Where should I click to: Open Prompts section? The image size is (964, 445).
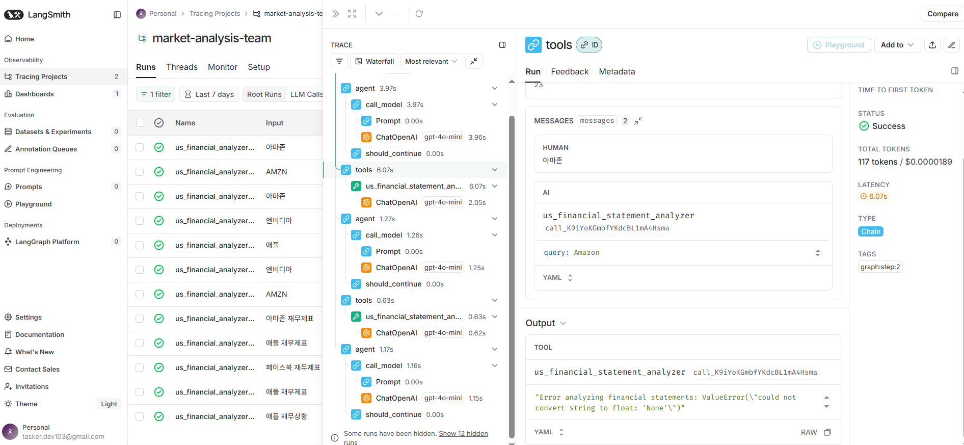click(29, 187)
